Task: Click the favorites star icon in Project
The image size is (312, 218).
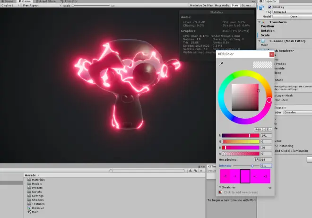Action: point(201,171)
